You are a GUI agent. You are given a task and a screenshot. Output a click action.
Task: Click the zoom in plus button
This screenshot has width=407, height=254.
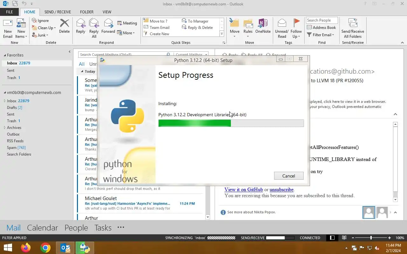point(390,238)
